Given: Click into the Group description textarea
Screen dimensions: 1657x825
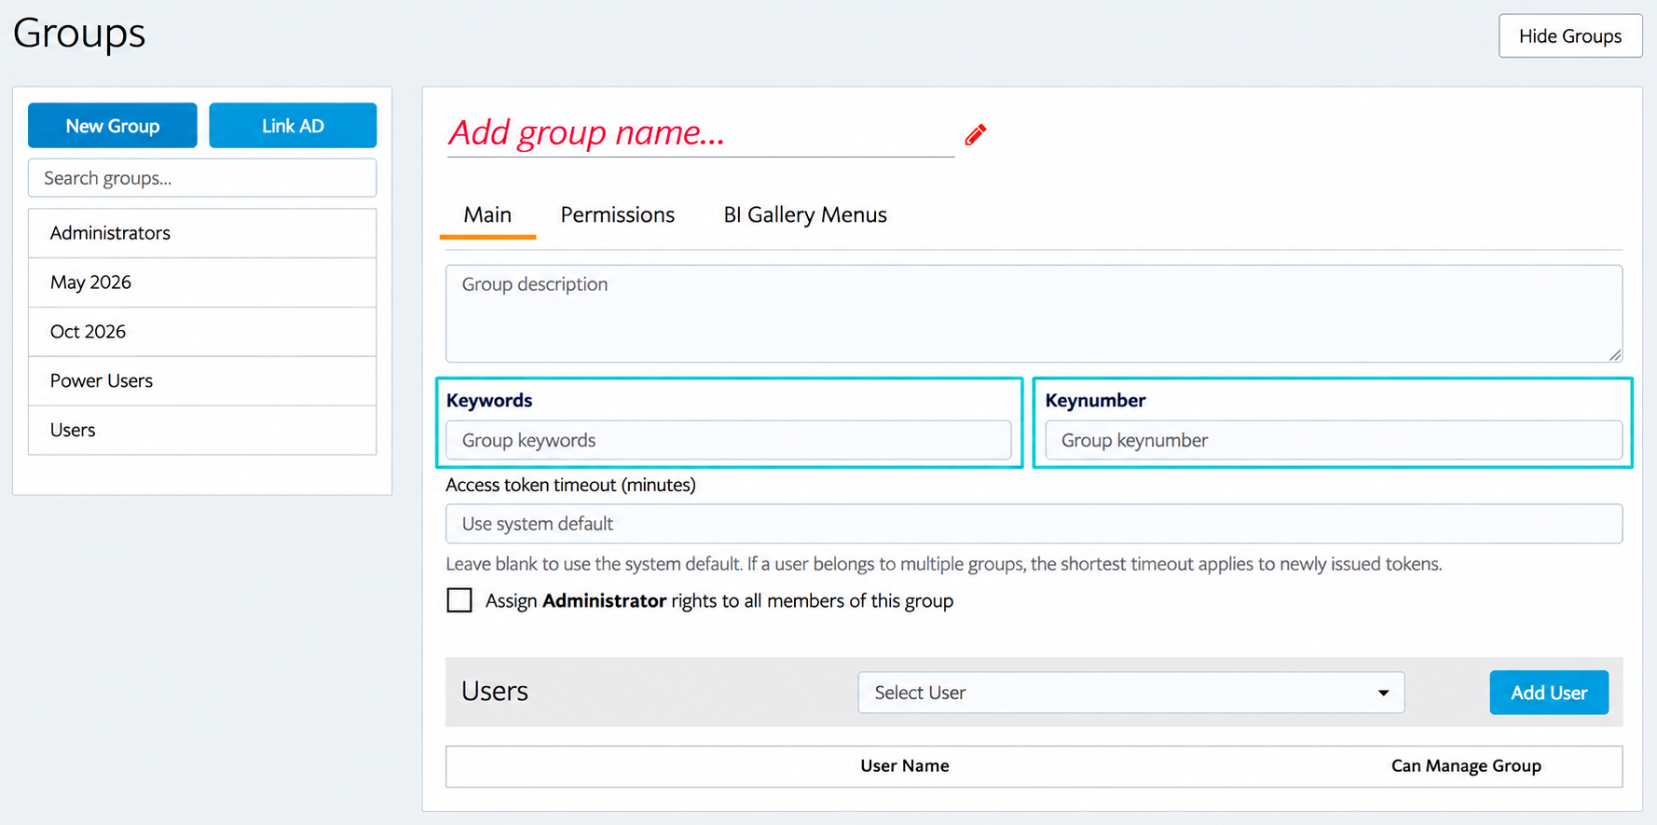Looking at the screenshot, I should (x=1034, y=313).
